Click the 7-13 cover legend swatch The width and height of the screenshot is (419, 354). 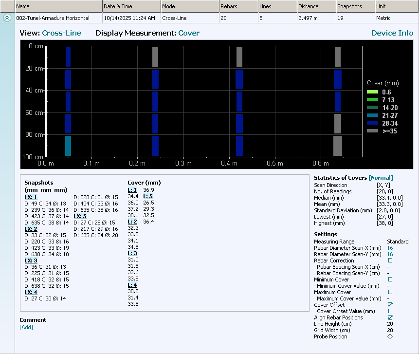(372, 100)
